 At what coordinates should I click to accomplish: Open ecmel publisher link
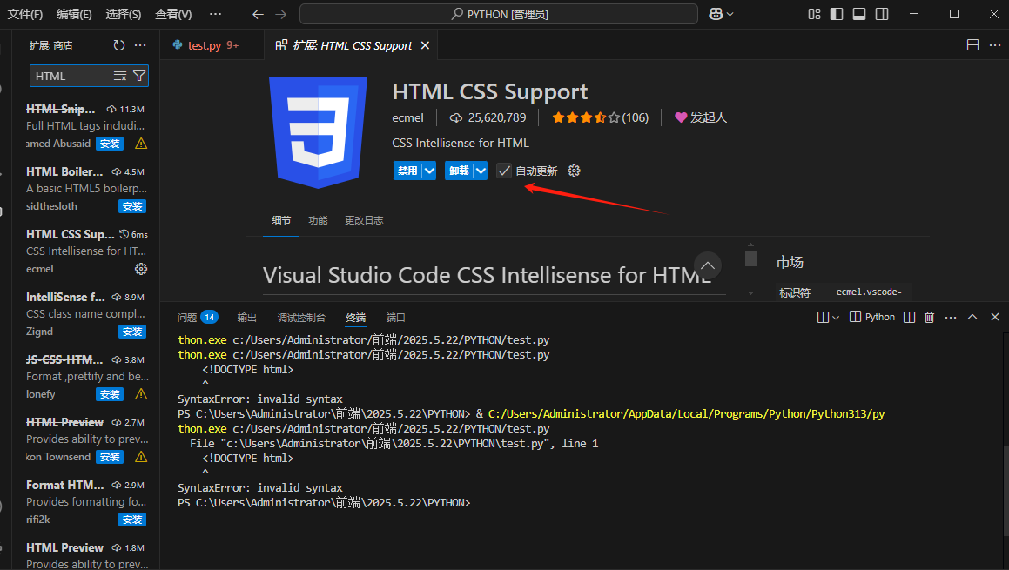[408, 117]
